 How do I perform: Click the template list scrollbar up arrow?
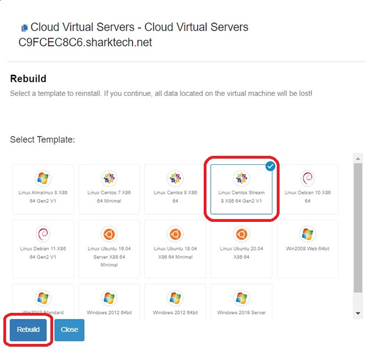click(x=358, y=158)
